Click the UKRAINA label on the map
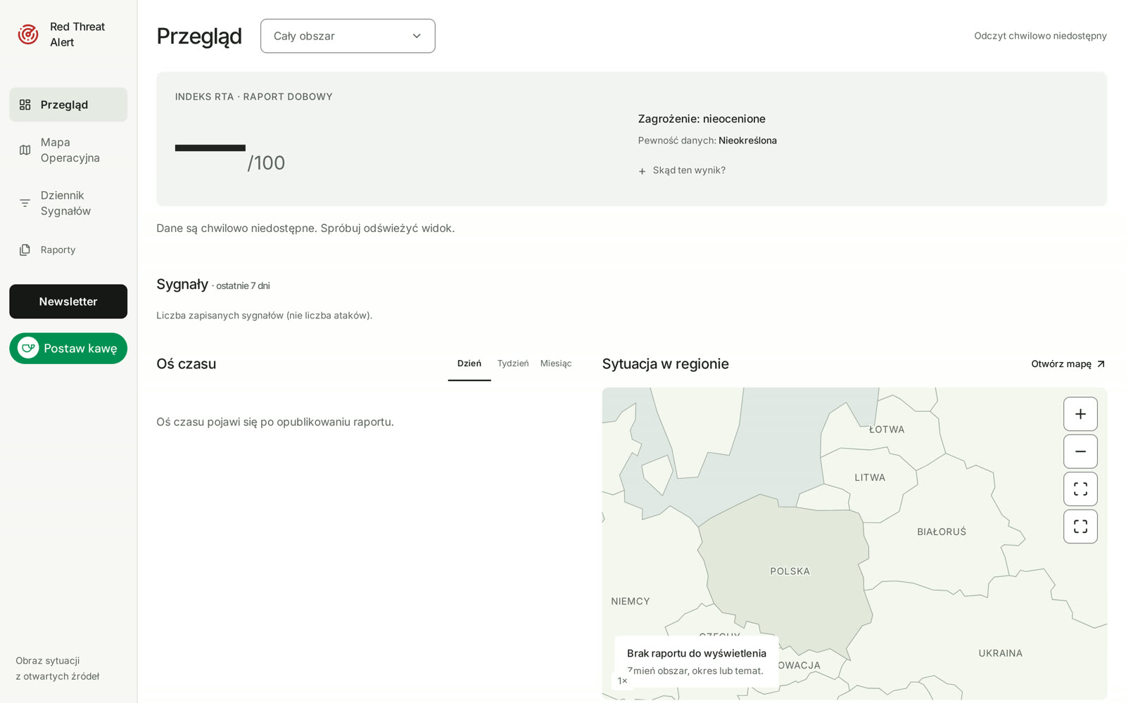Image resolution: width=1126 pixels, height=703 pixels. coord(1000,653)
